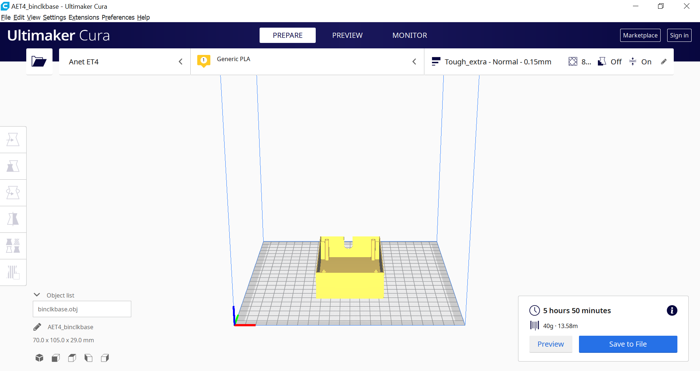700x371 pixels.
Task: Open print info details icon
Action: [x=672, y=310]
